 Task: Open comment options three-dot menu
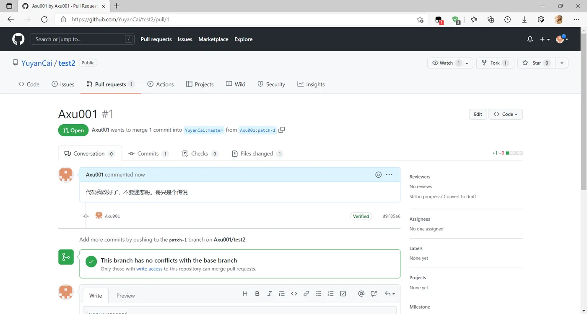click(x=389, y=175)
